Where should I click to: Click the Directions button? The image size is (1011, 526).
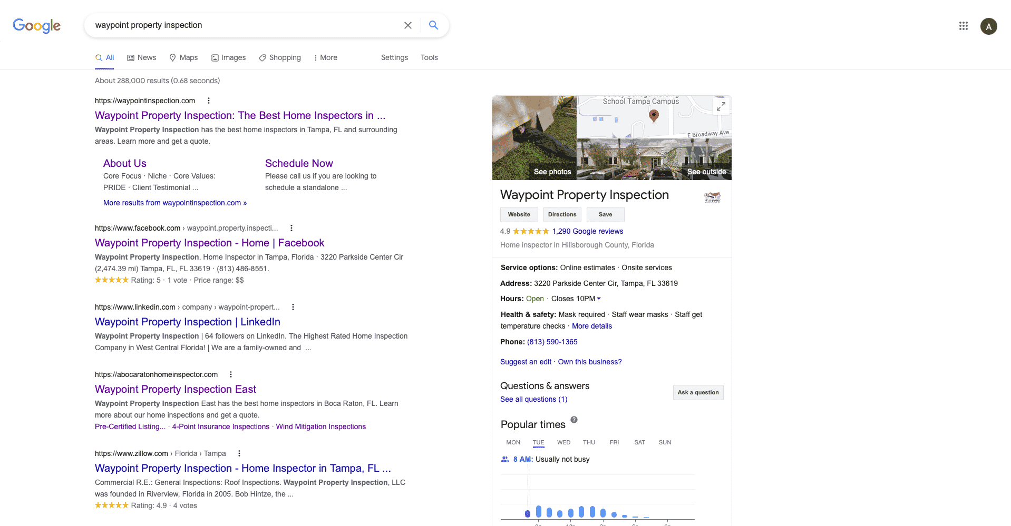[x=562, y=214]
